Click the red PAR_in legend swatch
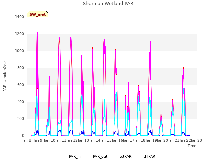This screenshot has width=217, height=163. coord(64,157)
